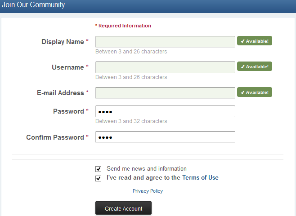Click the E-mail Address label
This screenshot has height=216, width=296.
click(x=60, y=93)
